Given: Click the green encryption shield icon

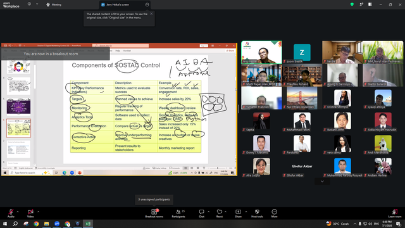Looking at the screenshot, I should [352, 4].
